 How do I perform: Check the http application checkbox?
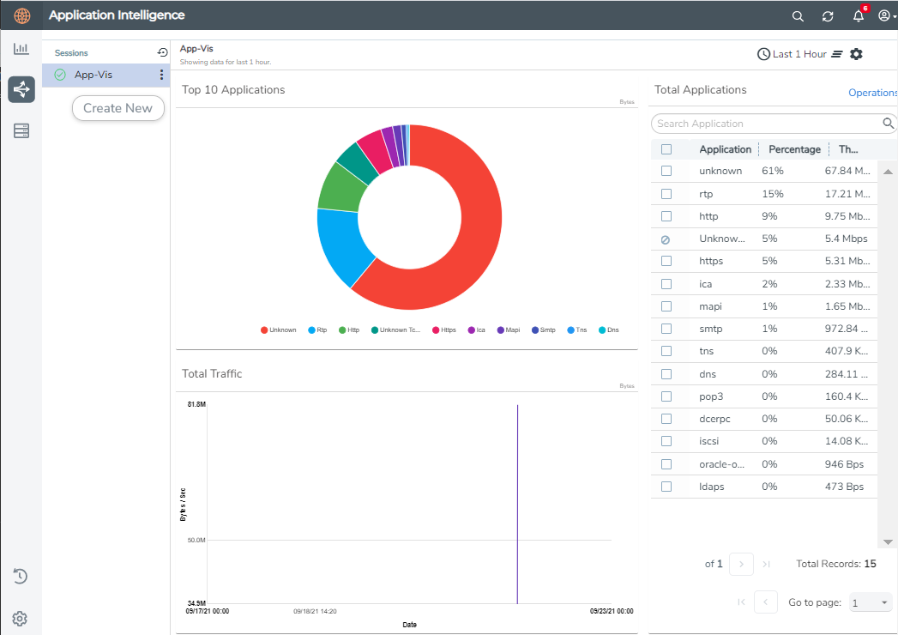tap(666, 216)
